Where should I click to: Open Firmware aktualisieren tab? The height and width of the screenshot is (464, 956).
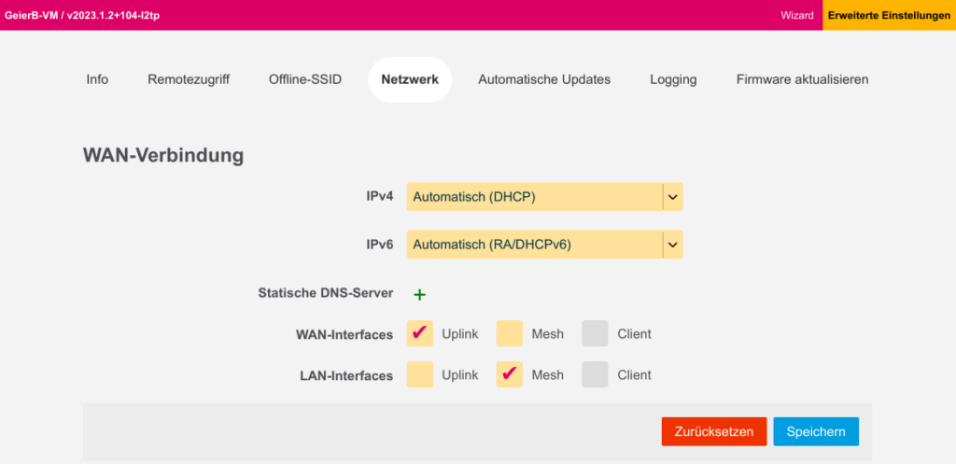pos(802,79)
